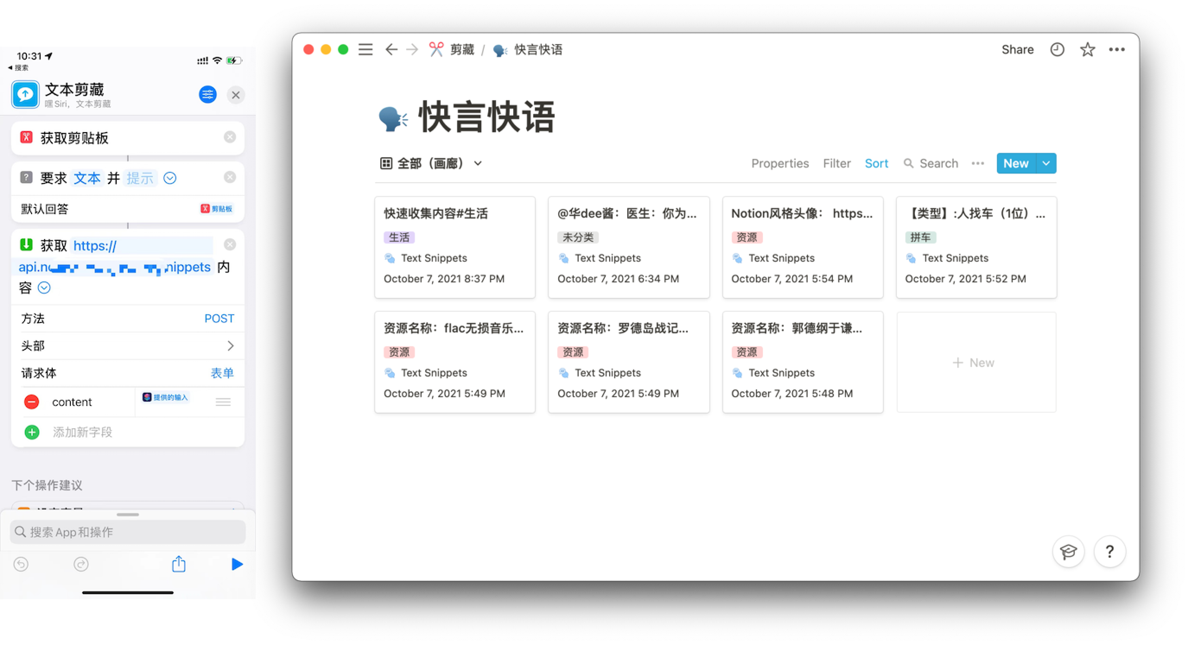
Task: Favorite the page with star icon
Action: click(1087, 49)
